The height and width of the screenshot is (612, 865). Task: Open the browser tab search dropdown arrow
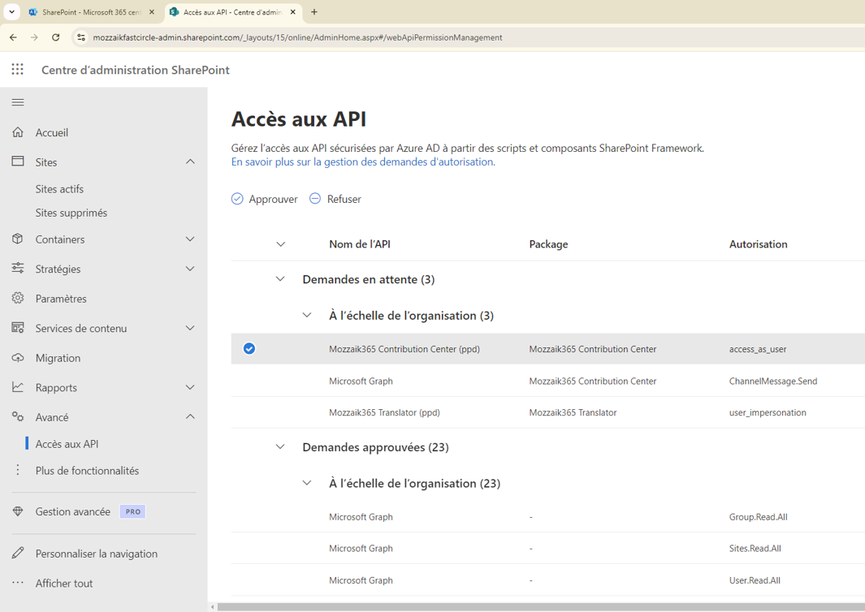click(x=11, y=11)
